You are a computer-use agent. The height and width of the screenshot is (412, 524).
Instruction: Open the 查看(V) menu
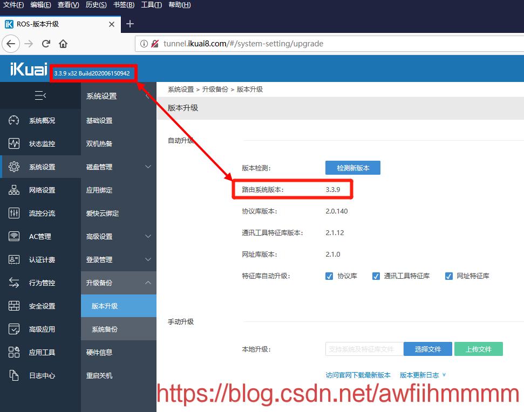68,5
